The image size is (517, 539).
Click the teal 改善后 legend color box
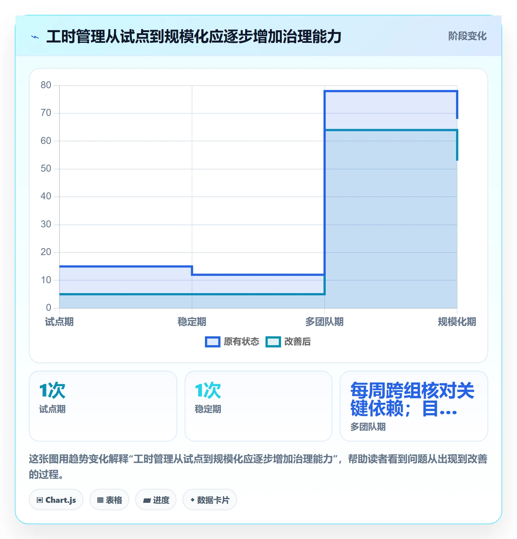[273, 342]
